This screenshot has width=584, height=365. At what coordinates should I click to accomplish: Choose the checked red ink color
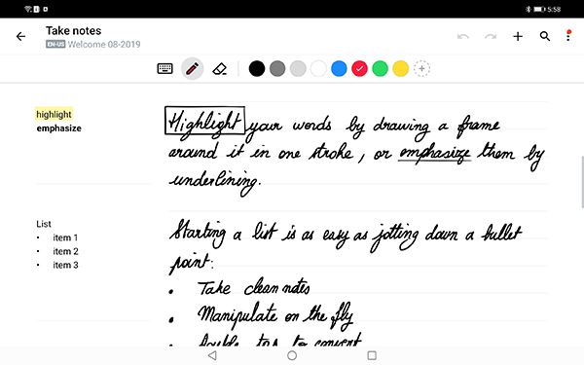click(359, 69)
